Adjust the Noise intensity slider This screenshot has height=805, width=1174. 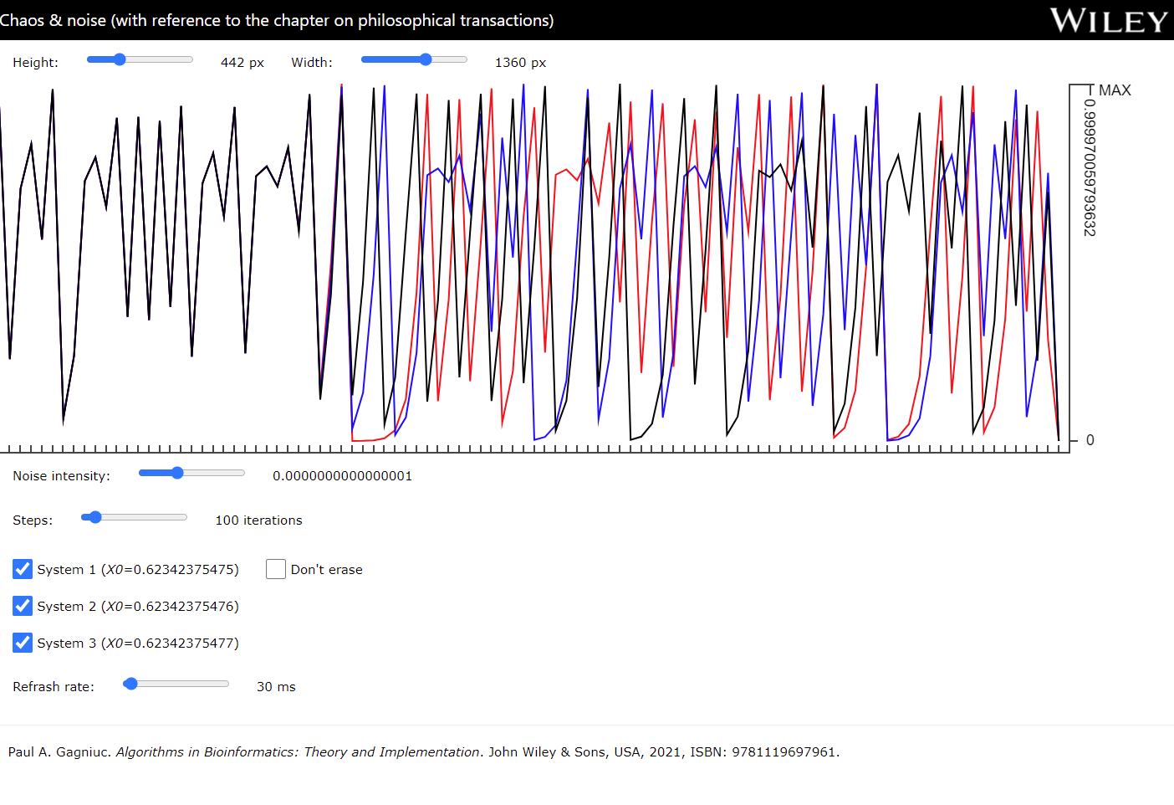pyautogui.click(x=191, y=473)
